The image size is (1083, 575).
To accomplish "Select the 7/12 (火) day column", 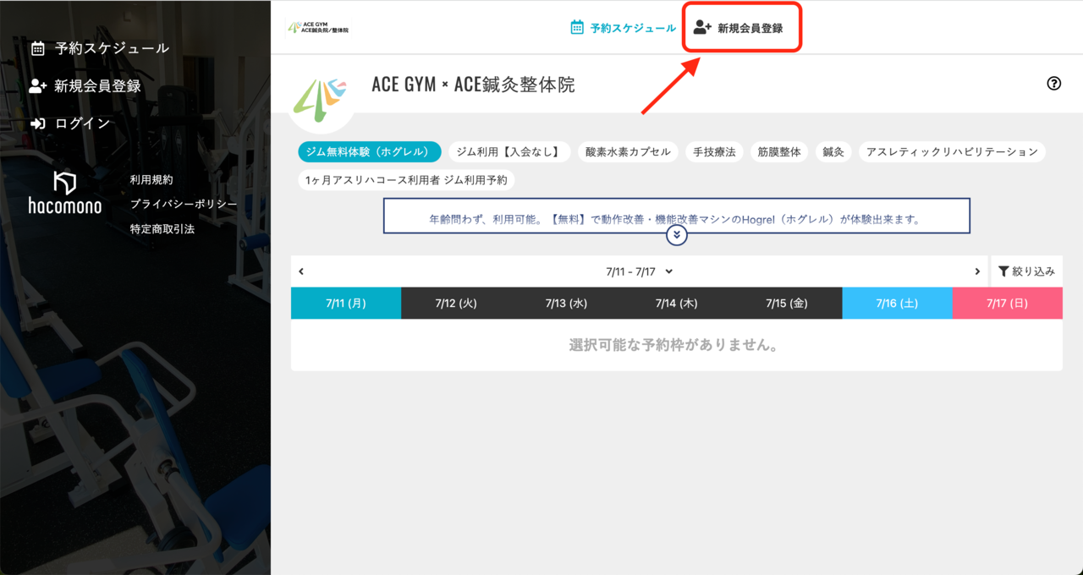I will [x=456, y=304].
